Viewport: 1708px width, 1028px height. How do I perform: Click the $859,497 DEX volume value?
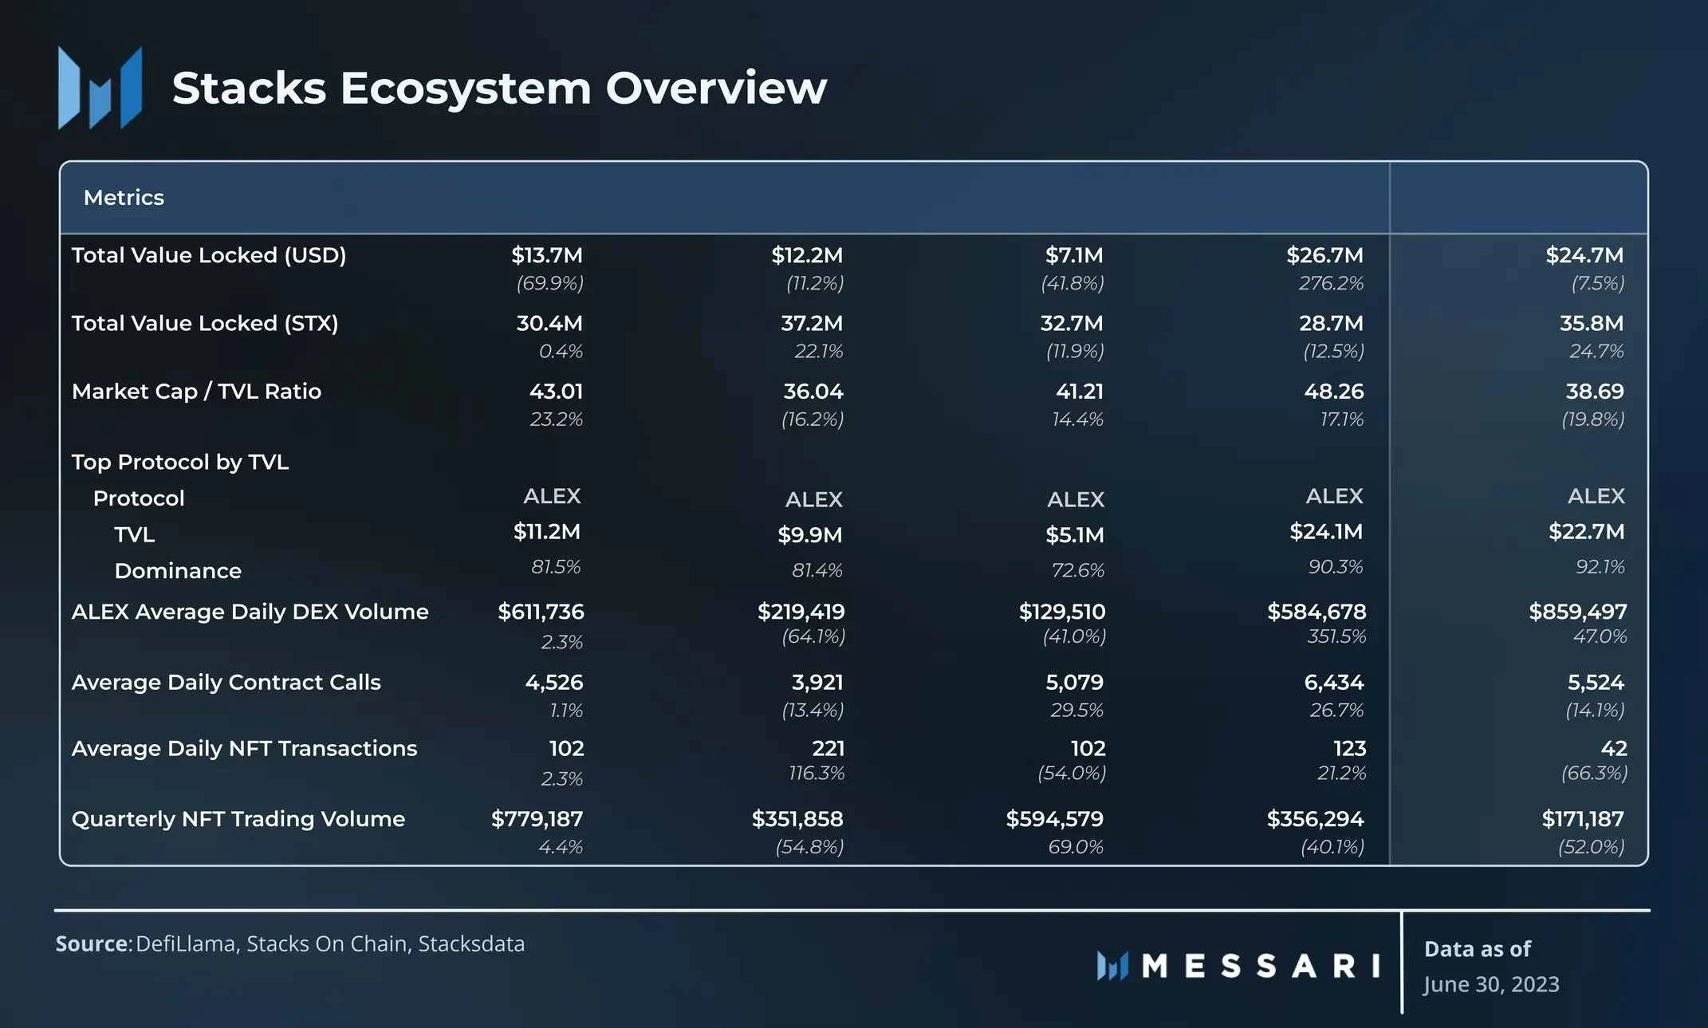click(x=1577, y=612)
